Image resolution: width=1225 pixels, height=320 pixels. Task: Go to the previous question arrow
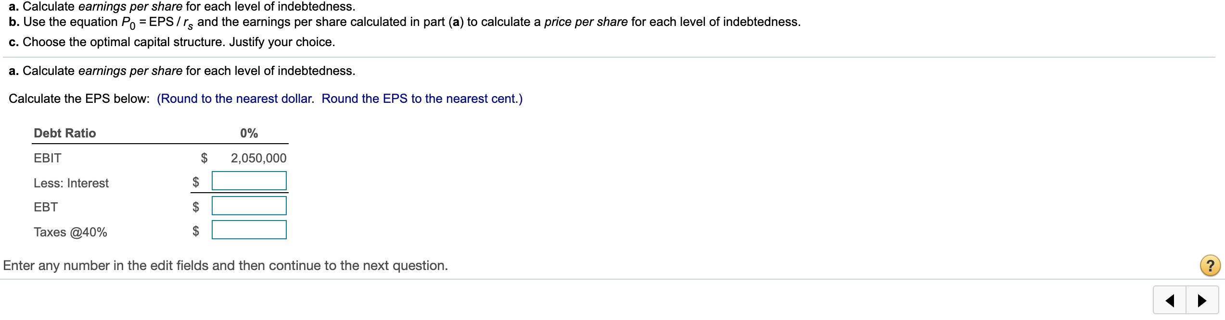pyautogui.click(x=1170, y=301)
